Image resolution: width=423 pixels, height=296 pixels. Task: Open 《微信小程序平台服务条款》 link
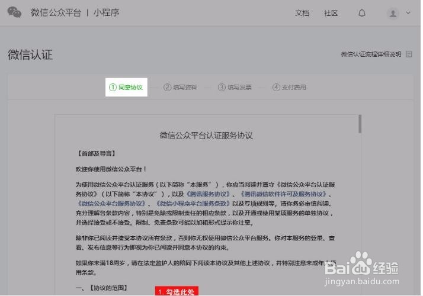[x=193, y=203]
